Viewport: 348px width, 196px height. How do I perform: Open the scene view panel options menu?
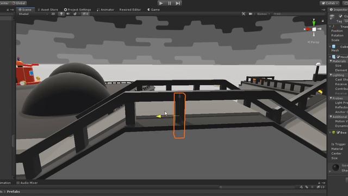pos(324,10)
